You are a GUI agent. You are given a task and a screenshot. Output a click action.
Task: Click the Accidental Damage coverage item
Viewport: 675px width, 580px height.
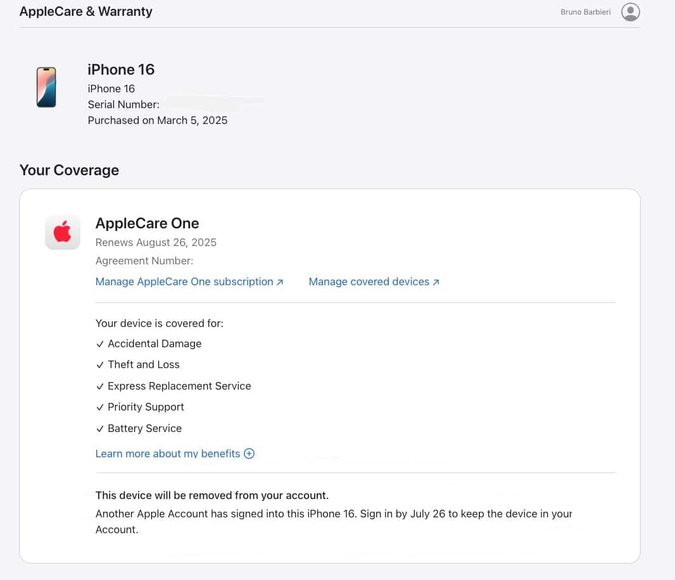tap(149, 343)
